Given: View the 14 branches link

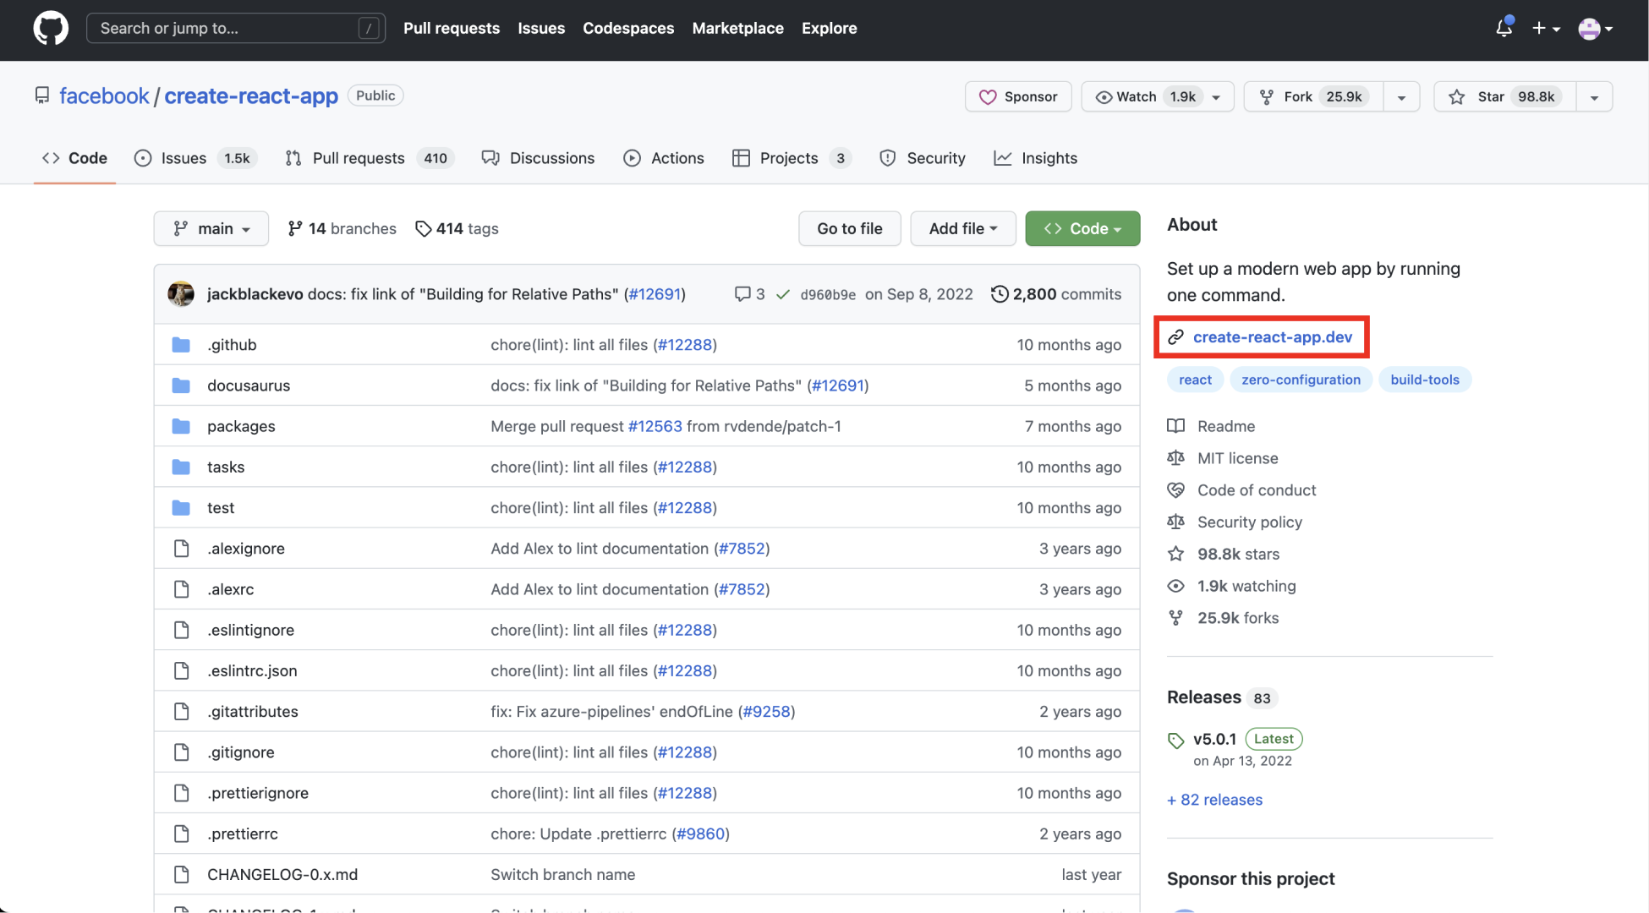Looking at the screenshot, I should (342, 228).
